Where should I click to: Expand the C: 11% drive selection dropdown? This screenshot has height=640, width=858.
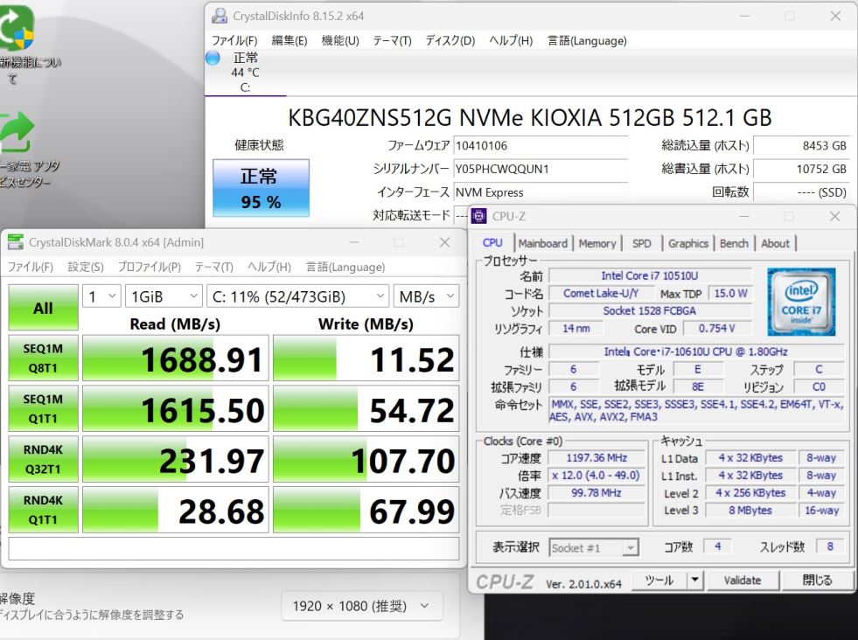(297, 296)
